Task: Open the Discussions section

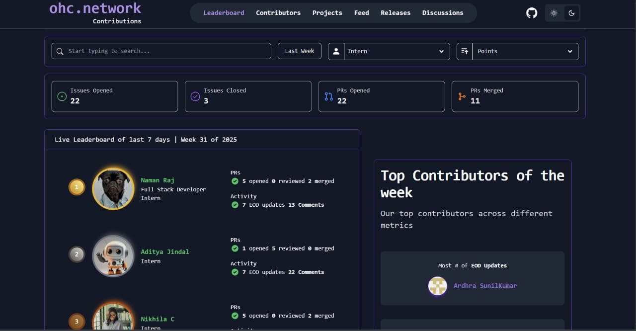Action: (x=442, y=13)
